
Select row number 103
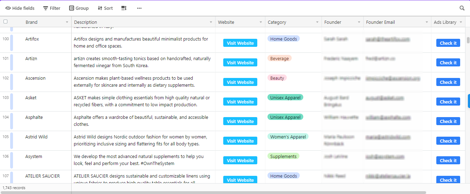(x=6, y=98)
